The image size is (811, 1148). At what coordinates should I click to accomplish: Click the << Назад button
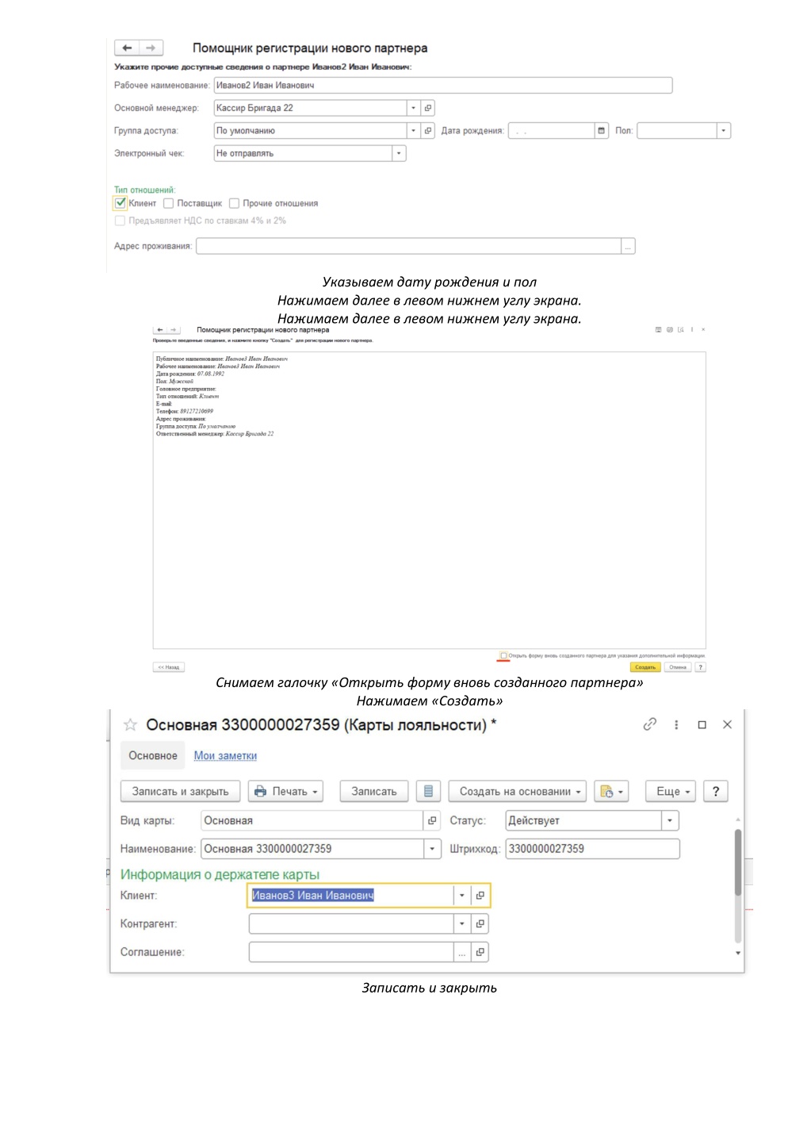169,667
